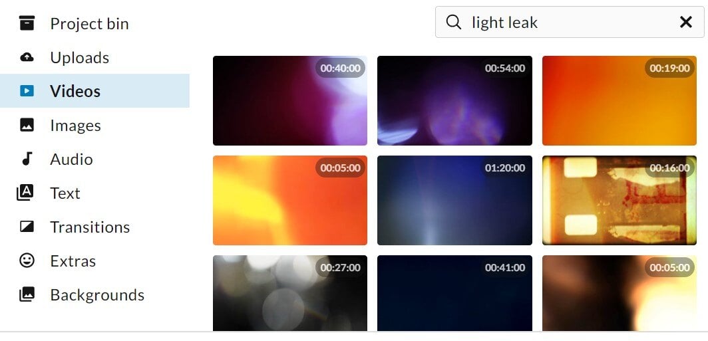This screenshot has height=341, width=708.
Task: Select the 00:16:00 film strip clip
Action: pos(619,200)
